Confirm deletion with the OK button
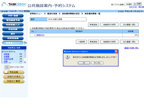This screenshot has width=144, height=108. (x=84, y=63)
